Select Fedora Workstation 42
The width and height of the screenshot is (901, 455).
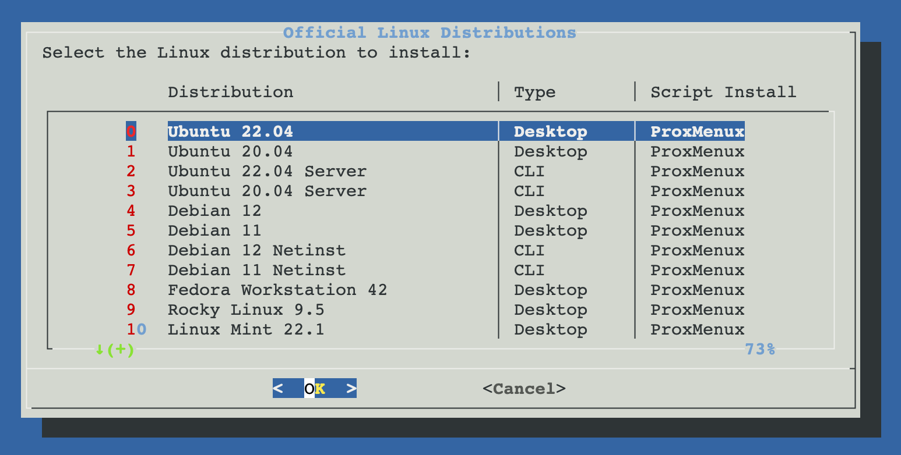(x=277, y=290)
